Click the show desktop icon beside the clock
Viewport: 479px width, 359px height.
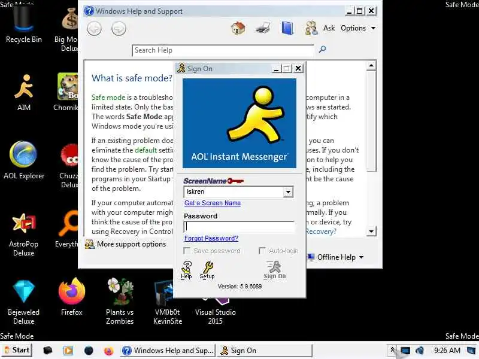471,351
